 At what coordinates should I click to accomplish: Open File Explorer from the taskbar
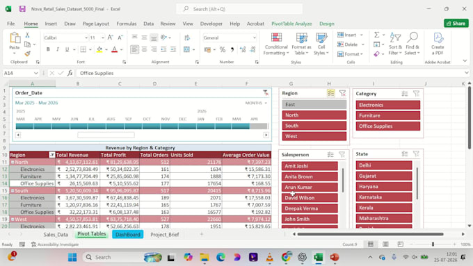coord(205,257)
